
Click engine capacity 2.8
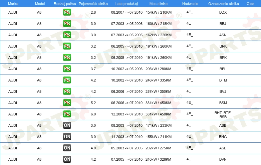[93, 12]
